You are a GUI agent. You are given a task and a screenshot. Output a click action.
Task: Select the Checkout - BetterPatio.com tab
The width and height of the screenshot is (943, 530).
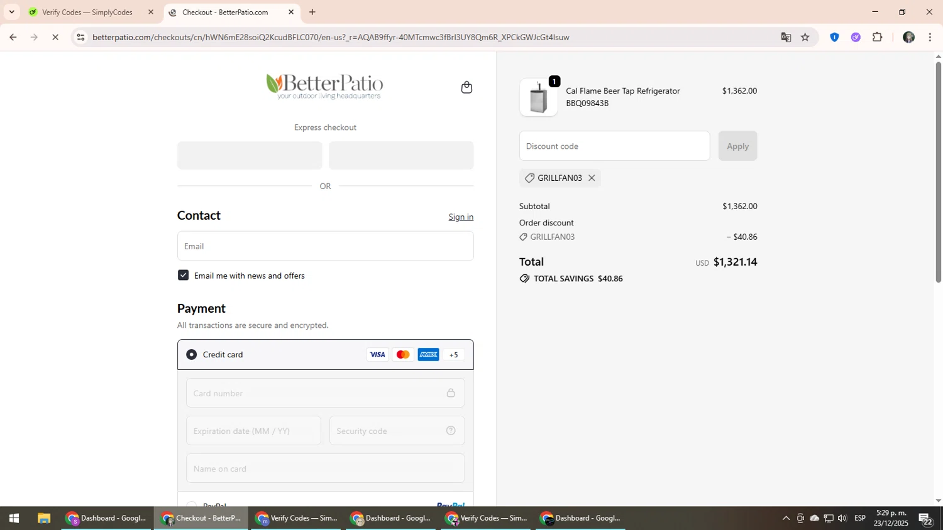[224, 12]
